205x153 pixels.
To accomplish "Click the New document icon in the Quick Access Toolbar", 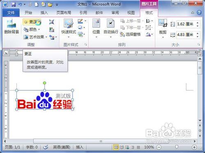I will coord(36,4).
